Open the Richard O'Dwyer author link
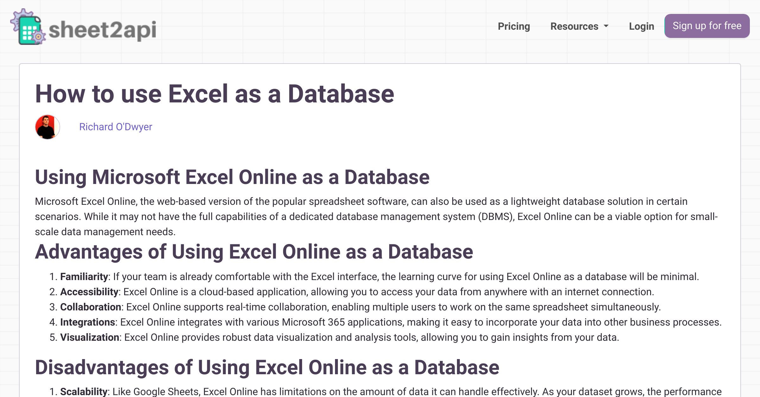This screenshot has height=397, width=760. (x=116, y=127)
